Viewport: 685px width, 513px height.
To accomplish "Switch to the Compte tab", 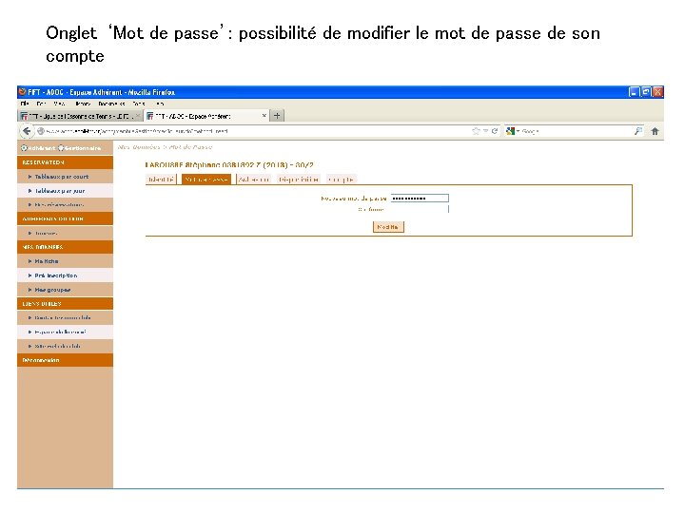I will click(342, 180).
